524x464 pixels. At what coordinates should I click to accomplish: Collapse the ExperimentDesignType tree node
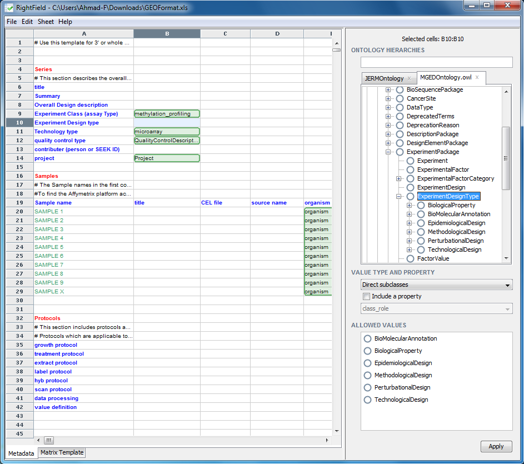click(x=399, y=196)
